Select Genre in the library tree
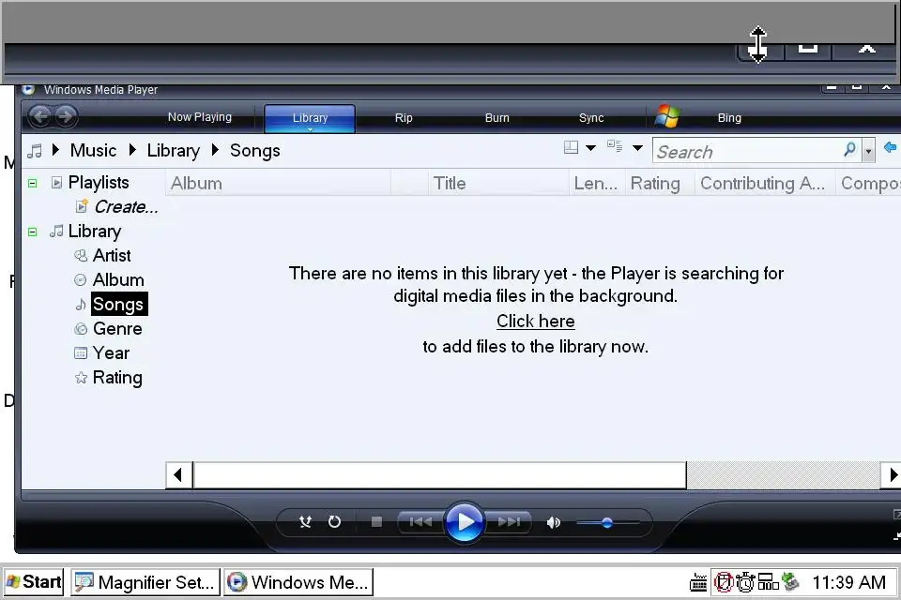 [x=117, y=328]
